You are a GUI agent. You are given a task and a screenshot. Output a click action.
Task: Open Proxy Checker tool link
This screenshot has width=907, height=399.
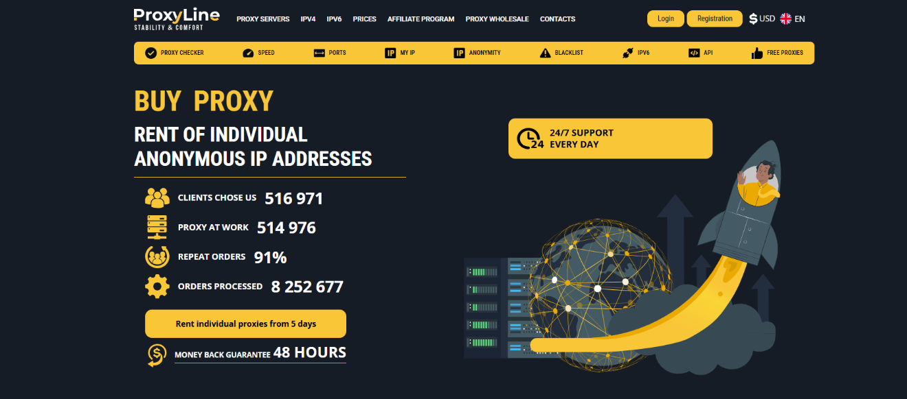click(x=175, y=53)
